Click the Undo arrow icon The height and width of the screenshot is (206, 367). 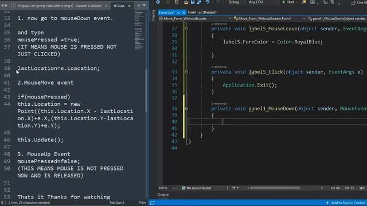208,2
